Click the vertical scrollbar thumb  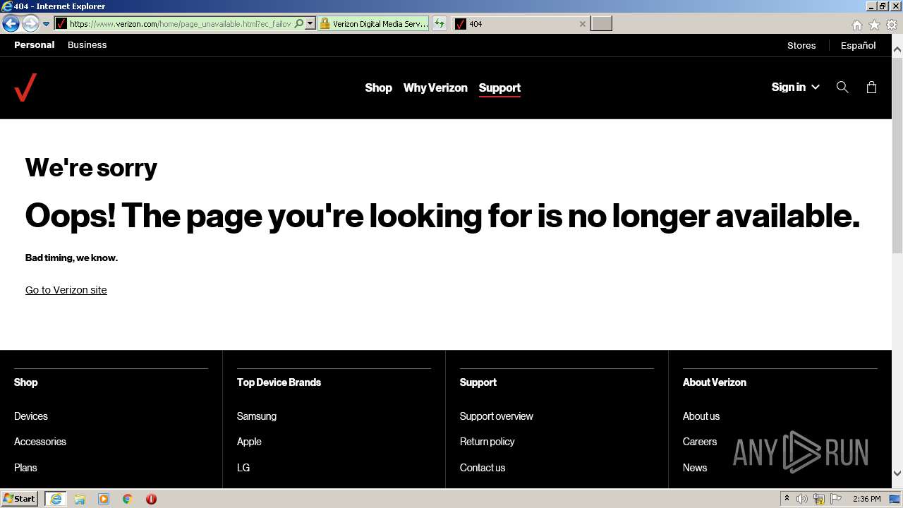click(897, 155)
